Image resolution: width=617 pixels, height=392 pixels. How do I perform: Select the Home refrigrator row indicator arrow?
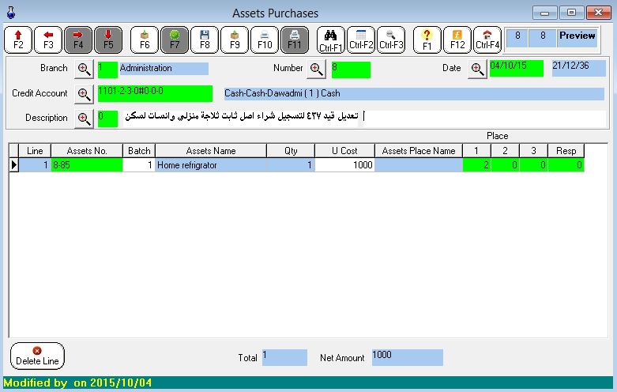[13, 165]
